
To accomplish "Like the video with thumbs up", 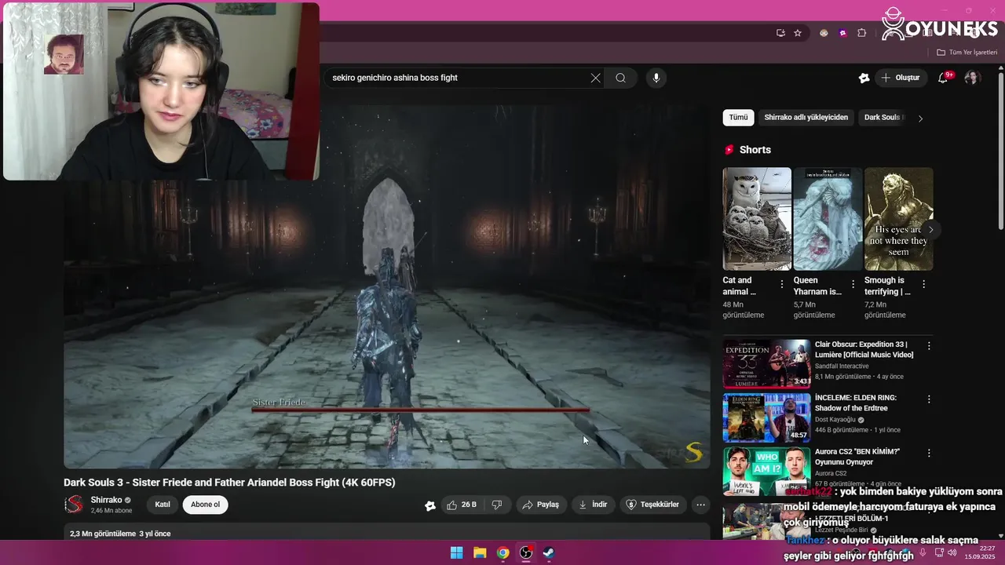I will tap(462, 505).
